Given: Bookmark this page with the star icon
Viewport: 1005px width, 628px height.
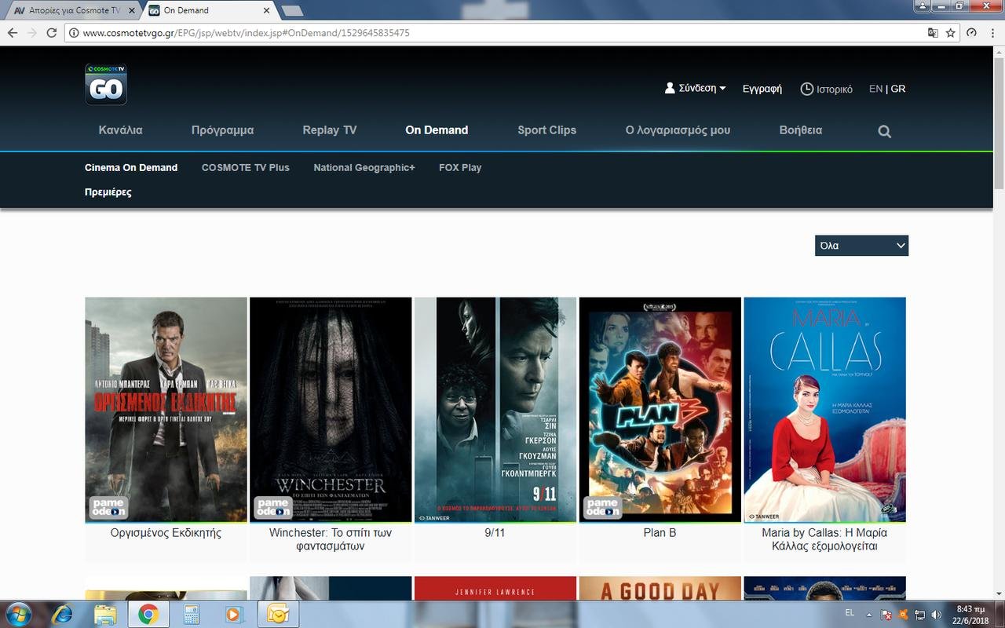Looking at the screenshot, I should (x=951, y=33).
